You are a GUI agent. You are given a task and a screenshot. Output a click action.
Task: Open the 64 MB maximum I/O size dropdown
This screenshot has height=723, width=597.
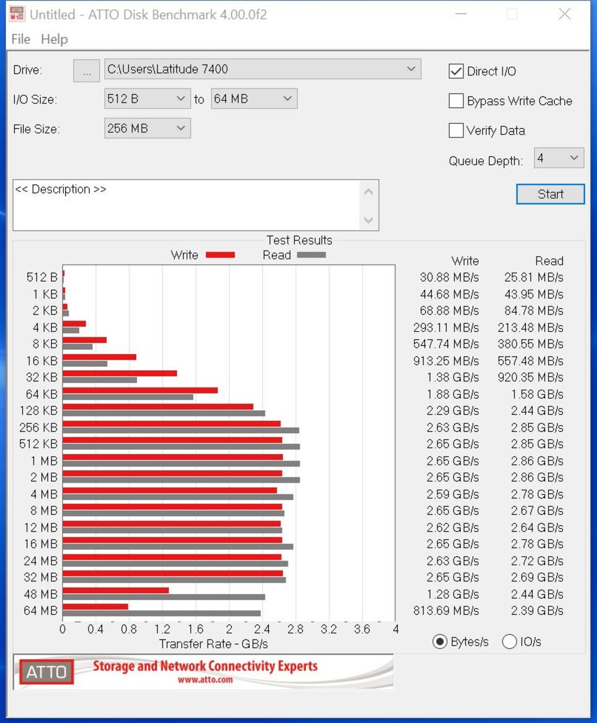click(254, 99)
